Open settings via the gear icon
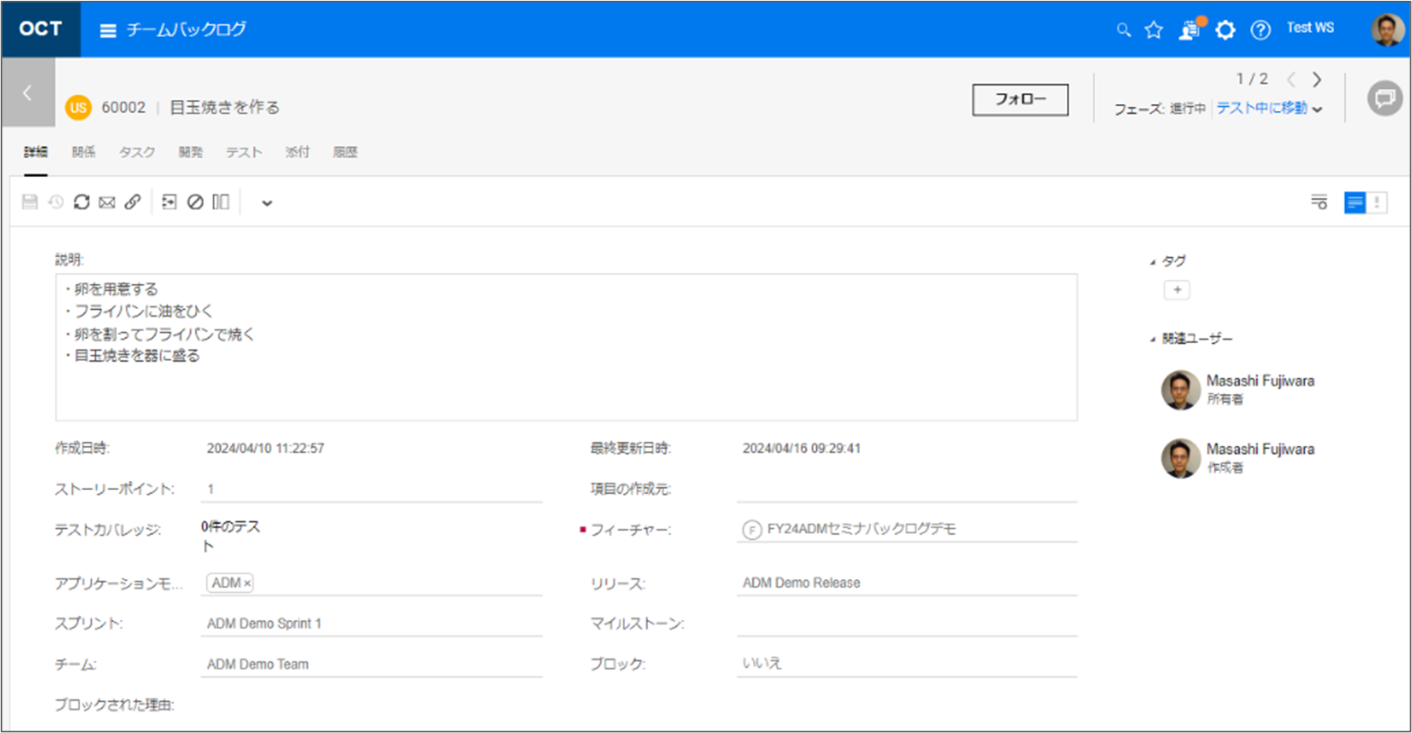The width and height of the screenshot is (1412, 733). [x=1225, y=30]
